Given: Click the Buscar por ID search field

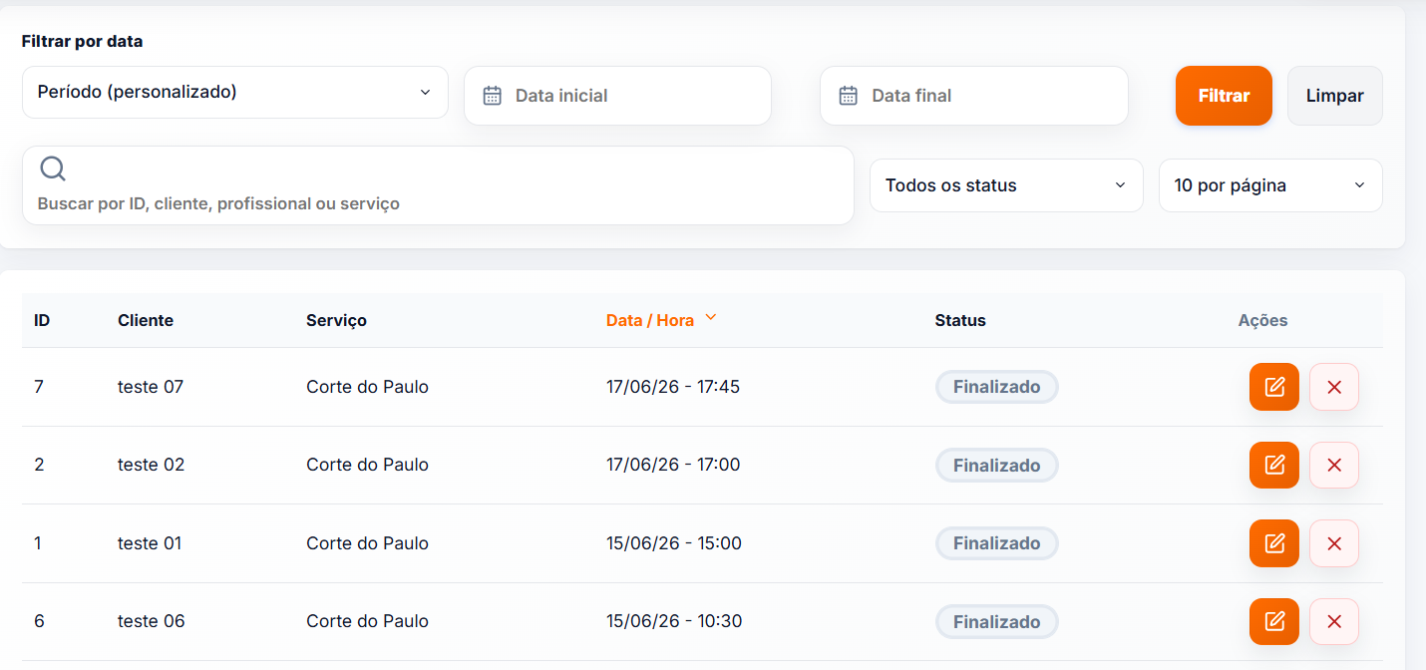Looking at the screenshot, I should click(438, 185).
